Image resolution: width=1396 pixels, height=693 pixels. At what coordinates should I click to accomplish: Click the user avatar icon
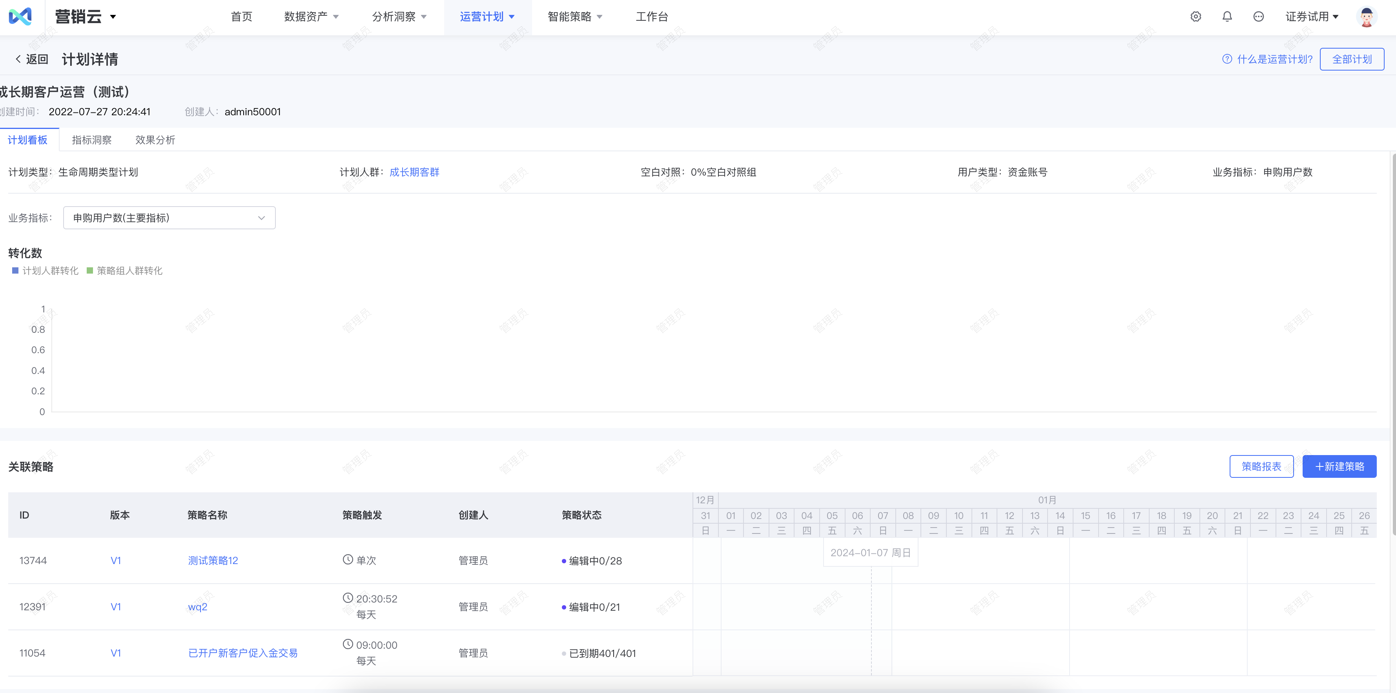(x=1366, y=17)
